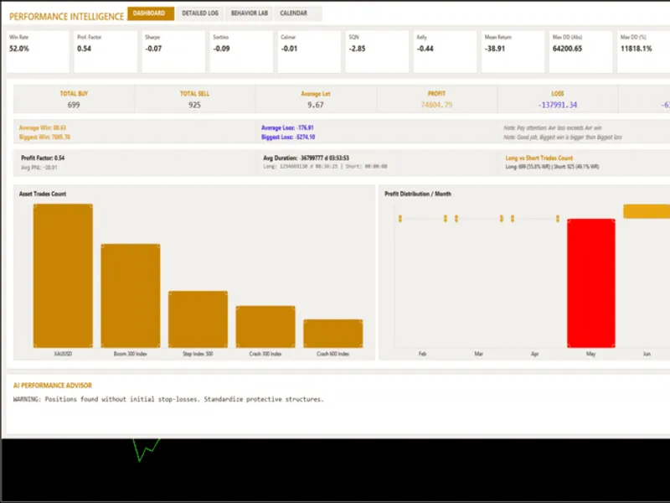Click the AI Performance Advisor heading
670x503 pixels.
pyautogui.click(x=53, y=386)
